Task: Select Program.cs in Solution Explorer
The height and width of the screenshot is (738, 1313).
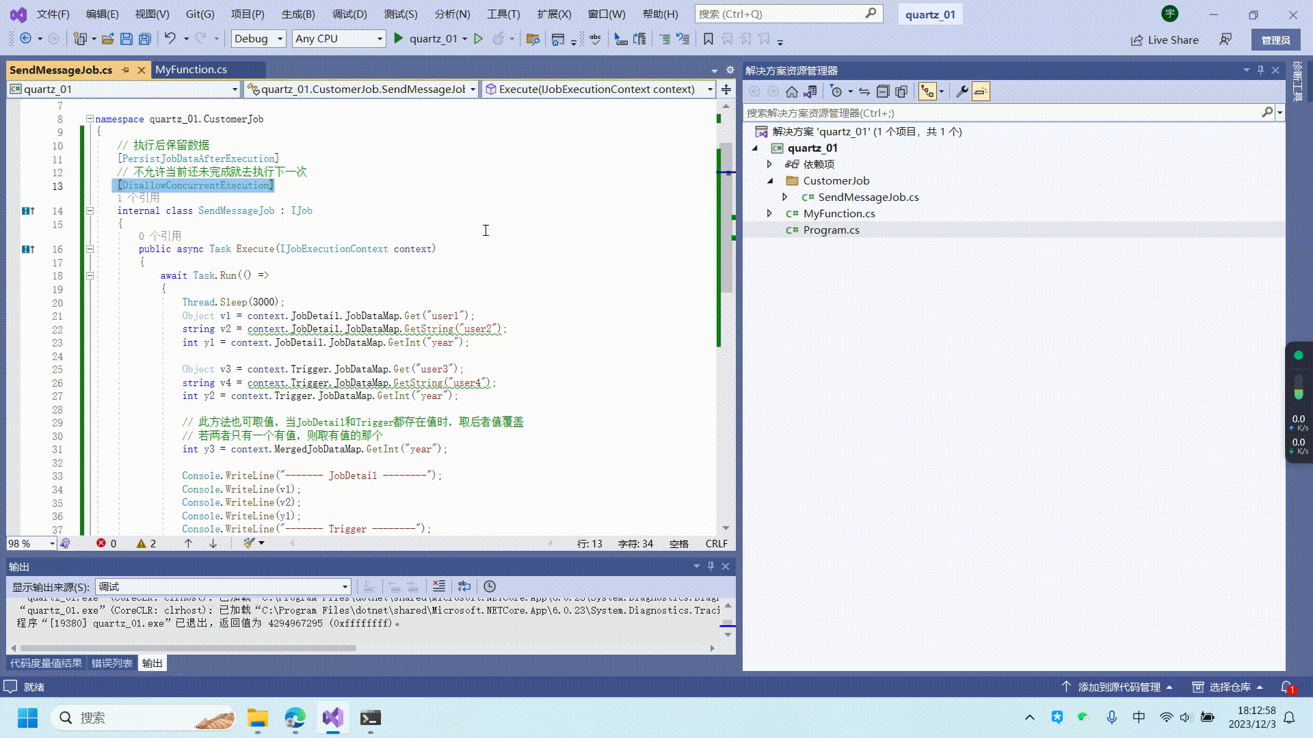Action: pyautogui.click(x=831, y=230)
